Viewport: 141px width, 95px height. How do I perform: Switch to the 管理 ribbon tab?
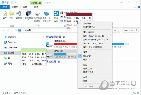36,7
